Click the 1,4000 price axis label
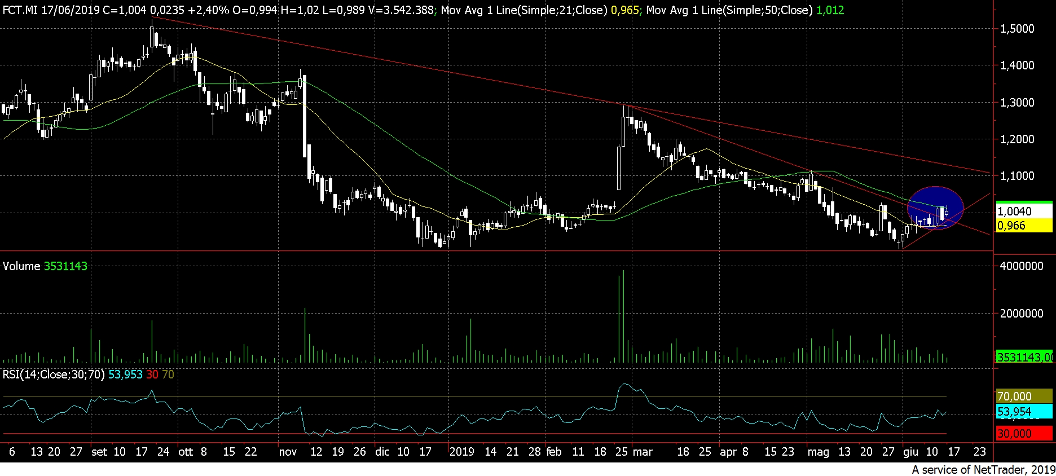Screen dimensions: 1056x476 click(1017, 65)
